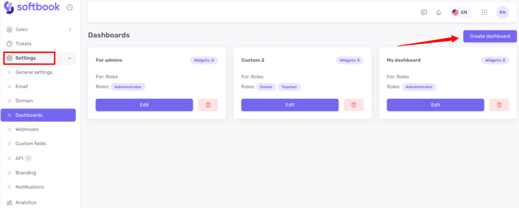The image size is (519, 208).
Task: Delete the Custom 2 dashboard
Action: coord(353,105)
